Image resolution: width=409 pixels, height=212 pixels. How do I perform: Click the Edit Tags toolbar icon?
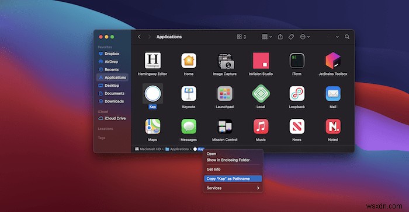[x=291, y=37]
